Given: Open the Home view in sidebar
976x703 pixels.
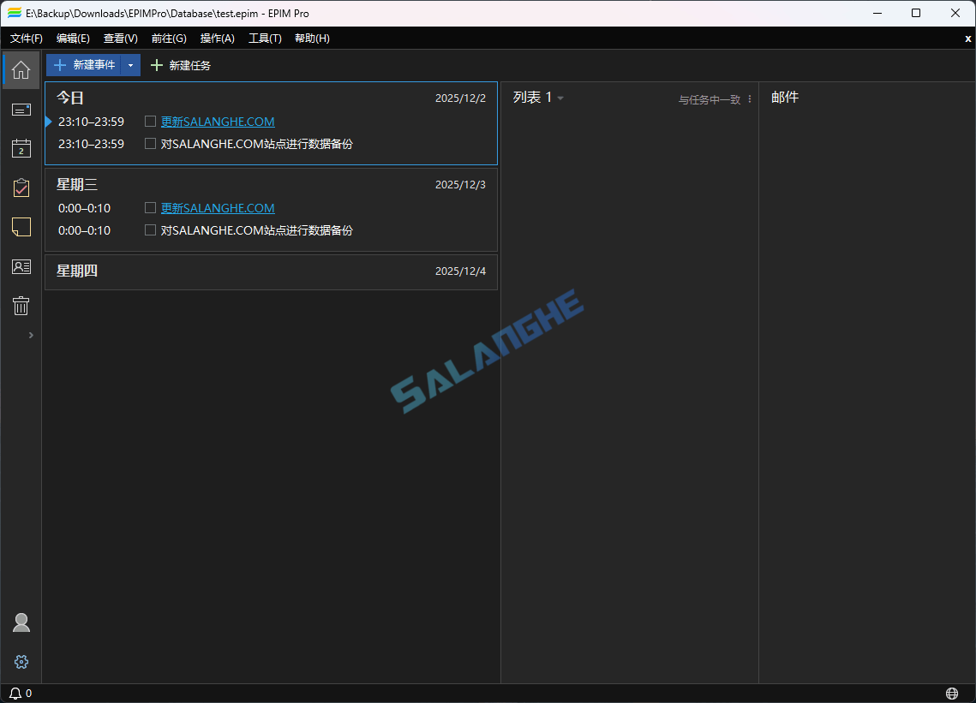Looking at the screenshot, I should point(21,70).
